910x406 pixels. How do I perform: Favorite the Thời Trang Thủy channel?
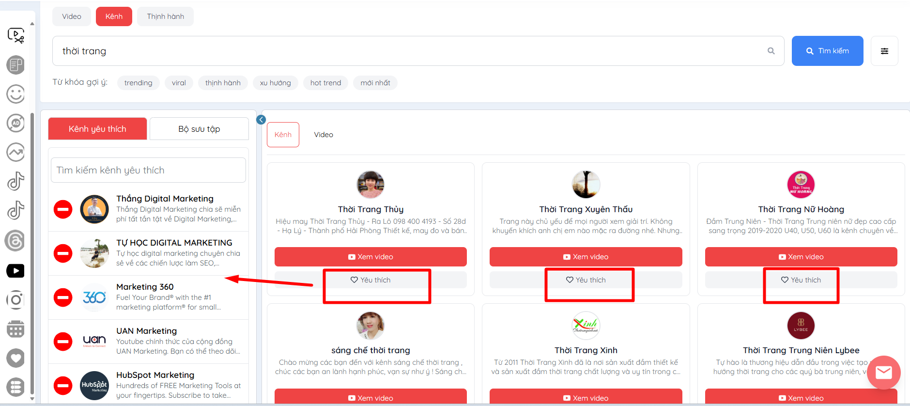(370, 280)
